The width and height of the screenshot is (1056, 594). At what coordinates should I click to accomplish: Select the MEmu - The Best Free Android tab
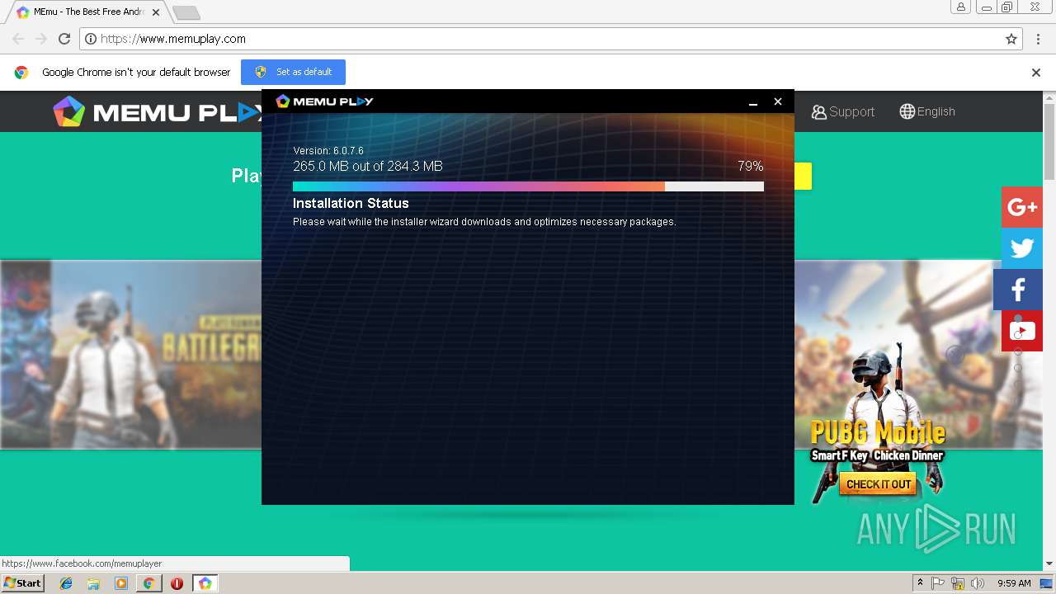[x=87, y=12]
